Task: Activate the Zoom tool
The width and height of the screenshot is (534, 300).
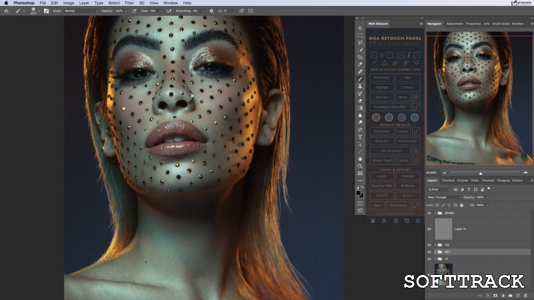Action: point(360,166)
